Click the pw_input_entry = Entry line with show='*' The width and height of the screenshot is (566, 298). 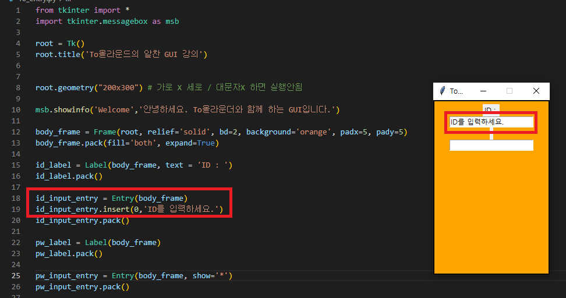(x=134, y=276)
